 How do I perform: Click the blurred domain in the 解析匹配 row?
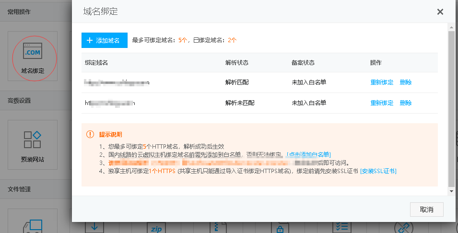coord(117,82)
